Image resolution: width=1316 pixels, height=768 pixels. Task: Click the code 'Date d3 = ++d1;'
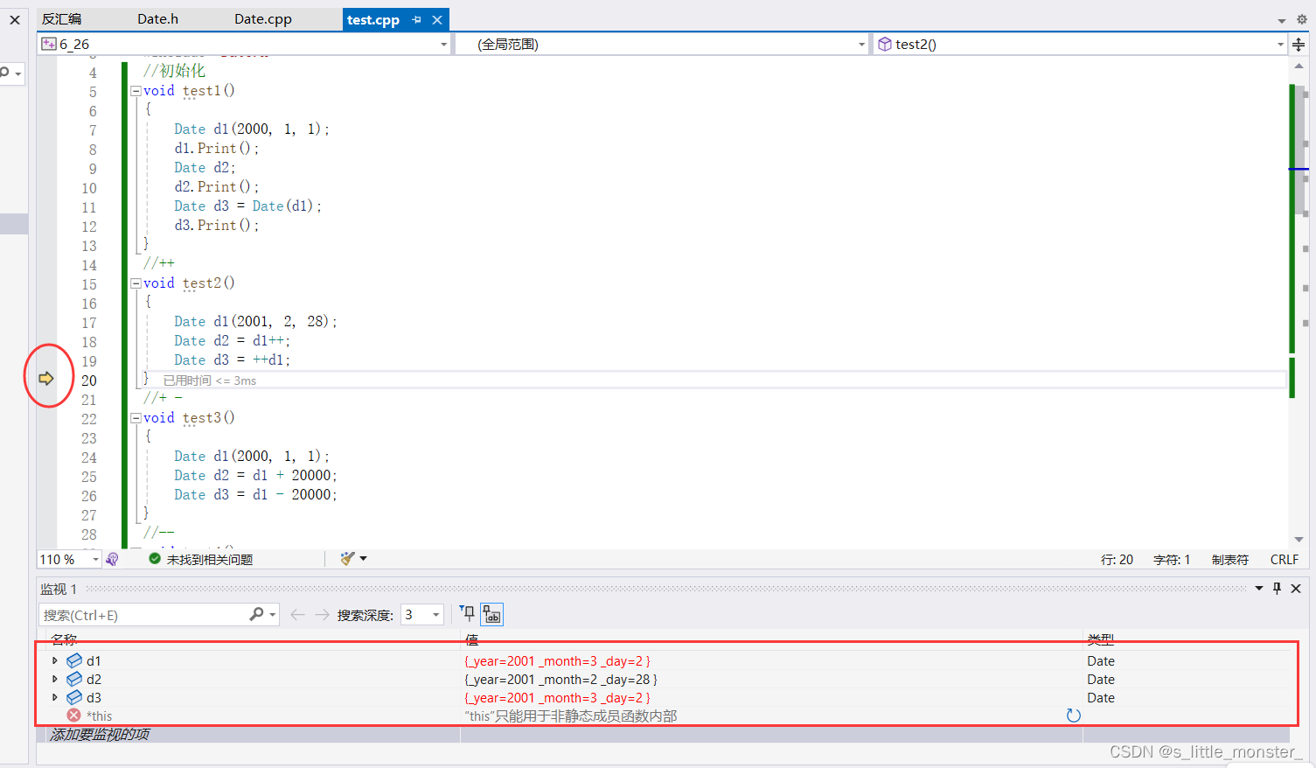[232, 360]
